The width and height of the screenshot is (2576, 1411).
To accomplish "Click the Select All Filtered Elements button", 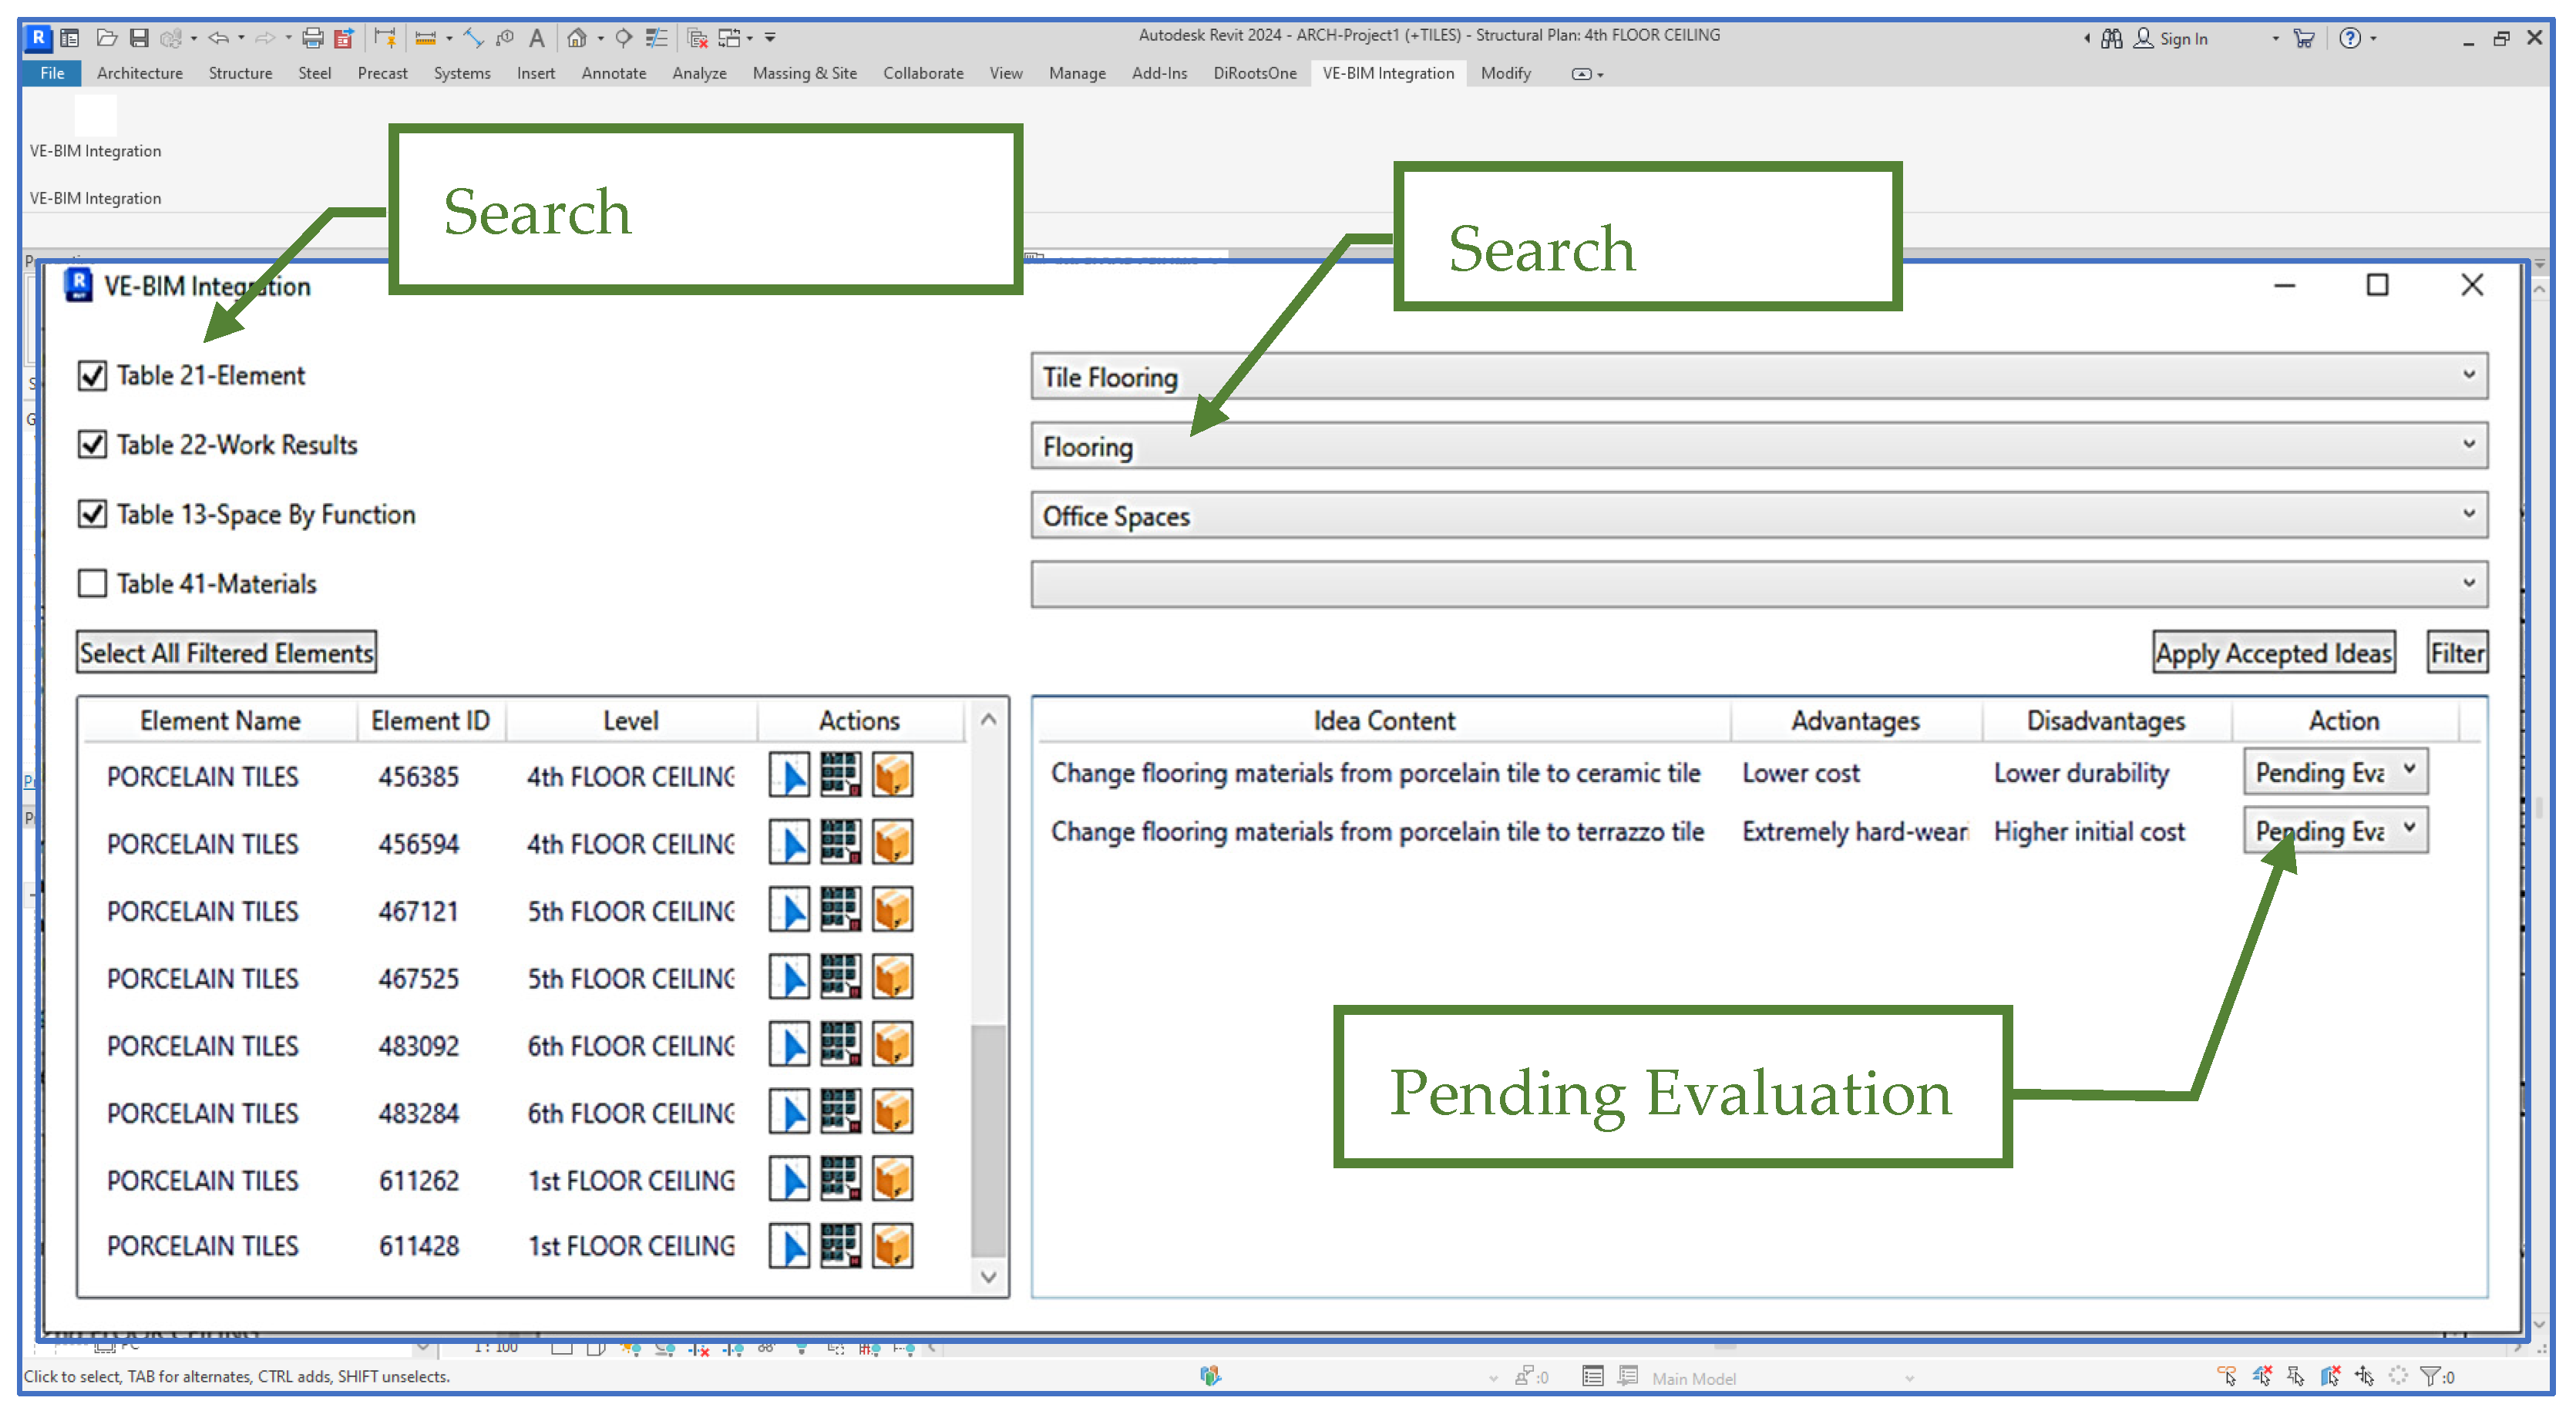I will 226,653.
